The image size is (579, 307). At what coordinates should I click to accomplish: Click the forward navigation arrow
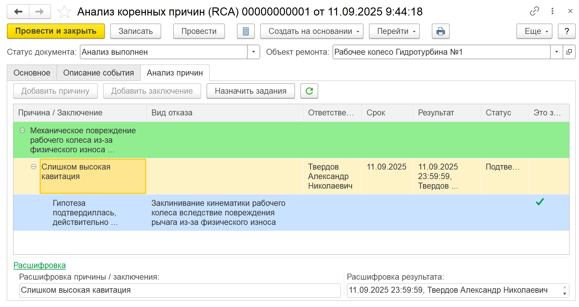pos(40,12)
